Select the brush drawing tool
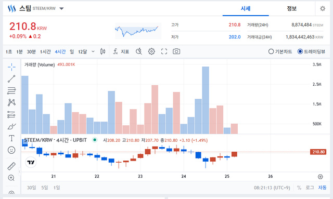 11,126
